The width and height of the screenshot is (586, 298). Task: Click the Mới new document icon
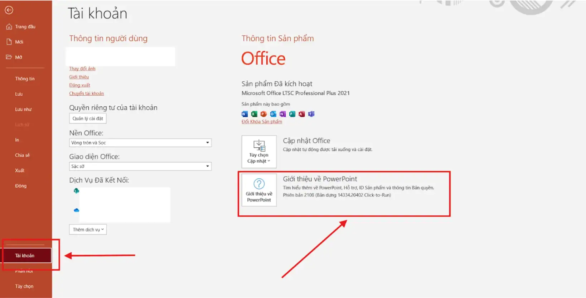pos(9,42)
